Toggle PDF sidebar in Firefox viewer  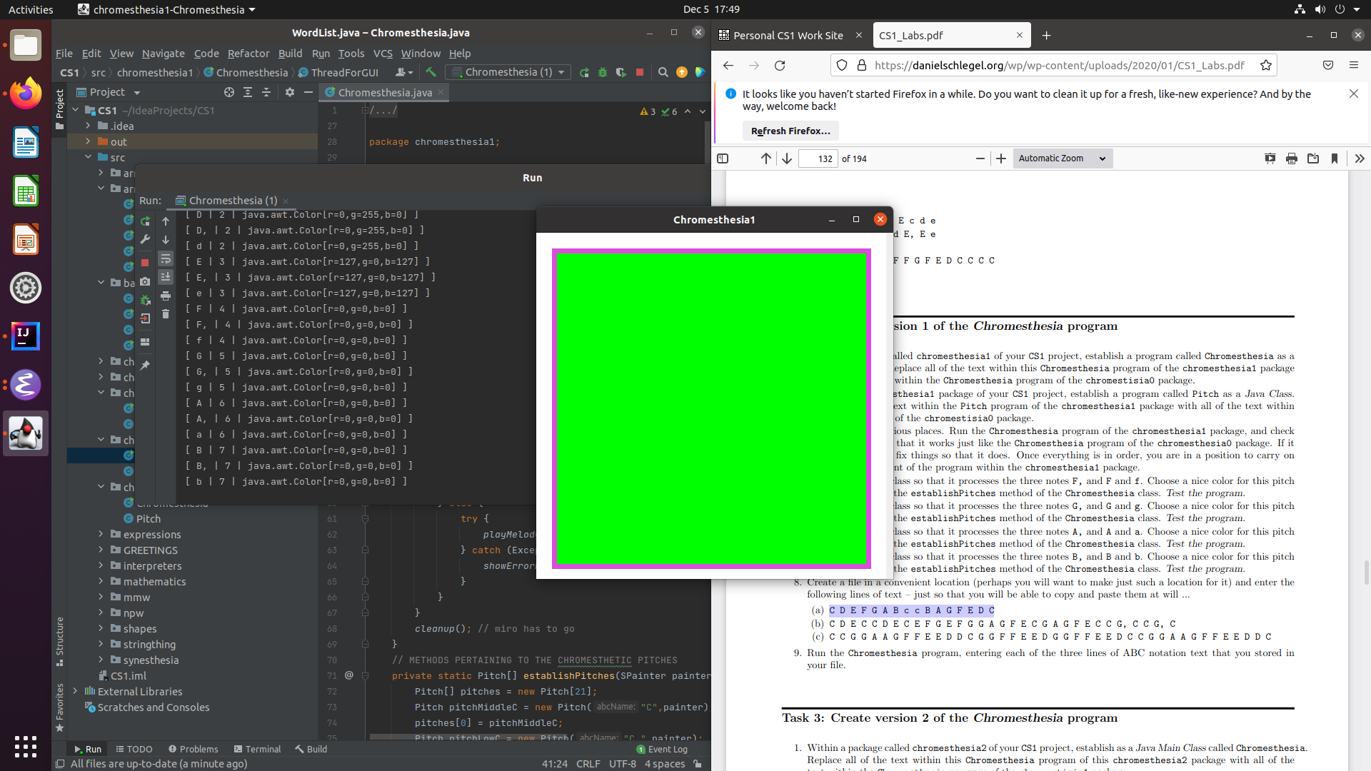click(723, 158)
